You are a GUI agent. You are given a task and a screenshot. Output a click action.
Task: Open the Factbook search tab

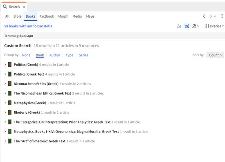point(47,16)
